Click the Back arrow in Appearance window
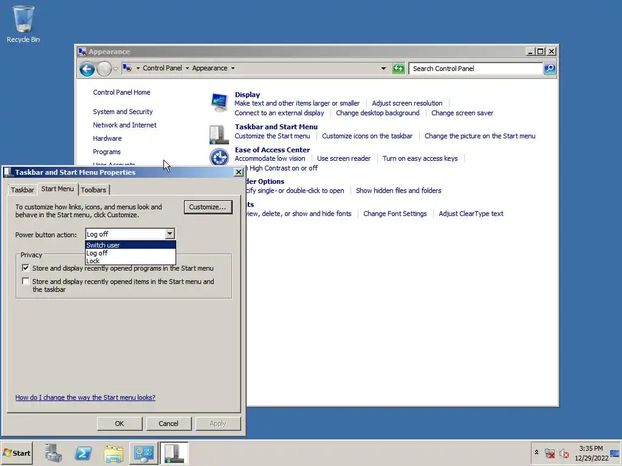 click(87, 69)
